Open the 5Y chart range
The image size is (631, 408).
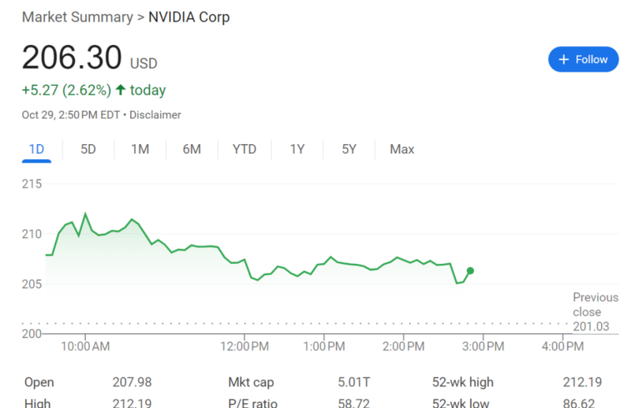pyautogui.click(x=349, y=150)
